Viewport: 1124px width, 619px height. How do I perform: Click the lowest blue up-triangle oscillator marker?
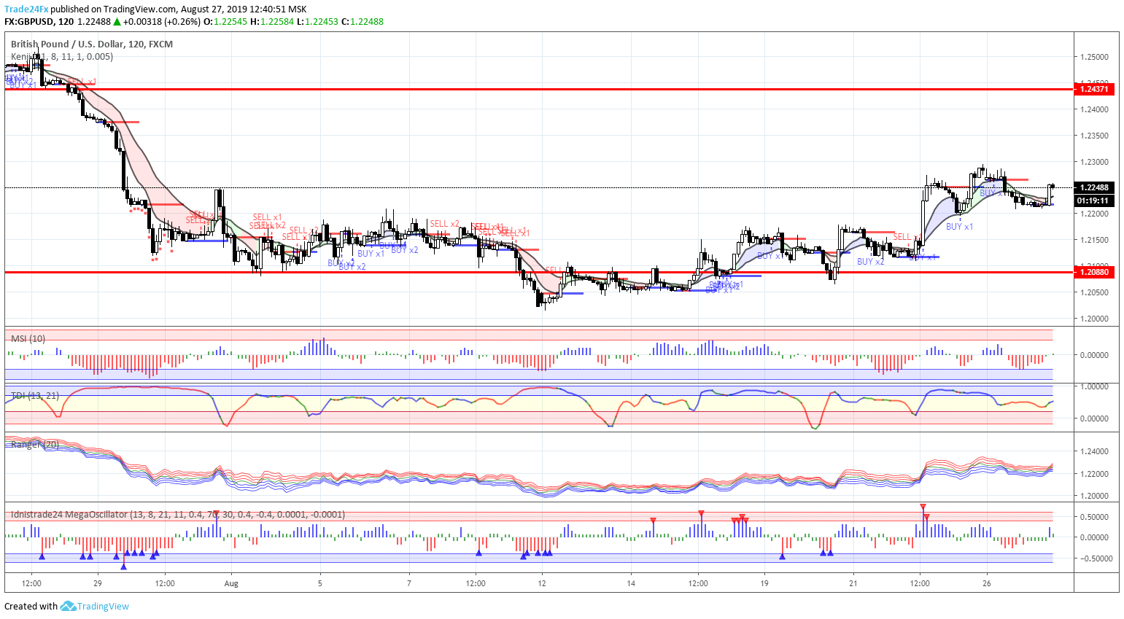(x=123, y=567)
